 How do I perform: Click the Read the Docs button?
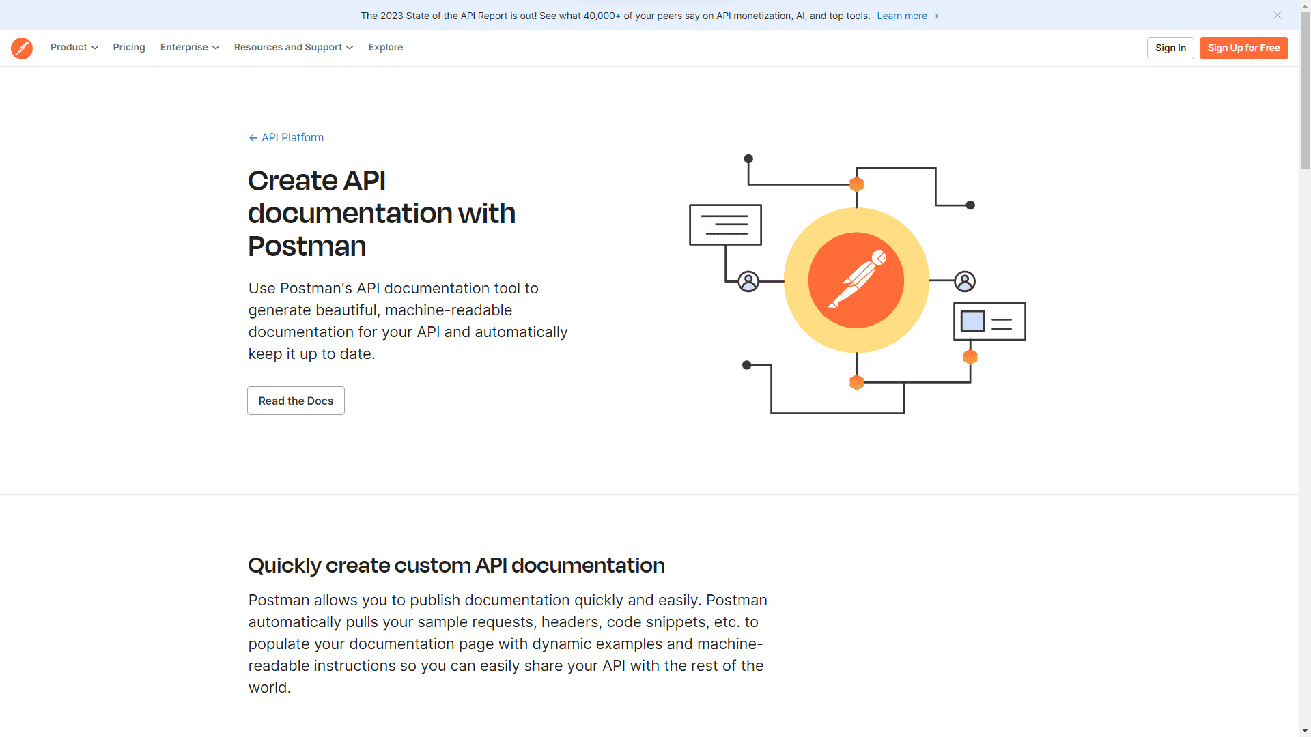click(296, 401)
